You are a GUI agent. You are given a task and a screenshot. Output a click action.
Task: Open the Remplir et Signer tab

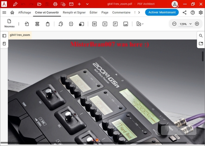pyautogui.click(x=74, y=12)
